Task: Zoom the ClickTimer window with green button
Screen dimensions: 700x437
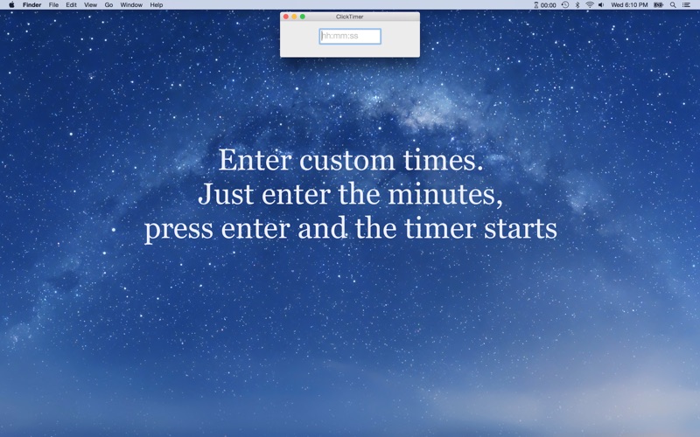Action: [303, 17]
